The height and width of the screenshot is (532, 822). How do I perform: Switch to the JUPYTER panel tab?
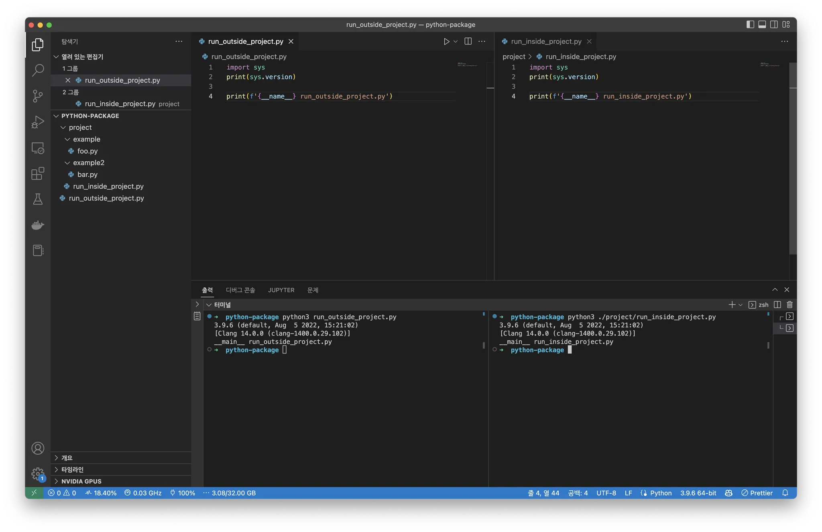pos(281,290)
